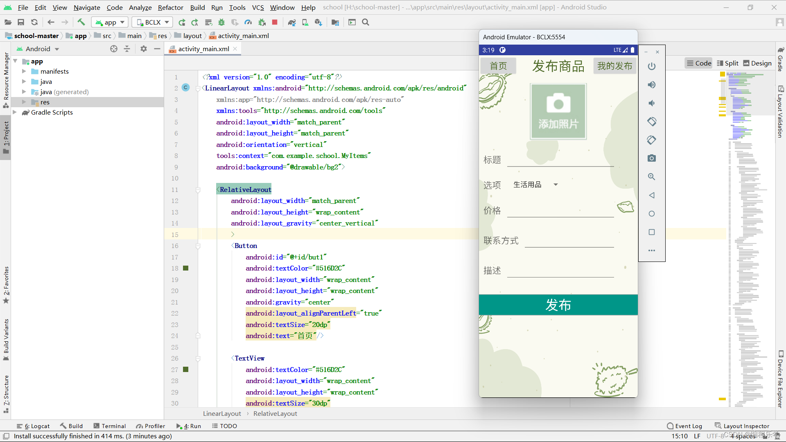Viewport: 786px width, 442px height.
Task: Click the #516D2C color swatch on line 18
Action: 185,268
